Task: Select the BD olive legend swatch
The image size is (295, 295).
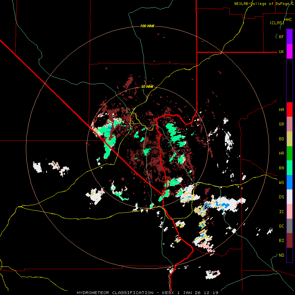Action: tap(289, 139)
